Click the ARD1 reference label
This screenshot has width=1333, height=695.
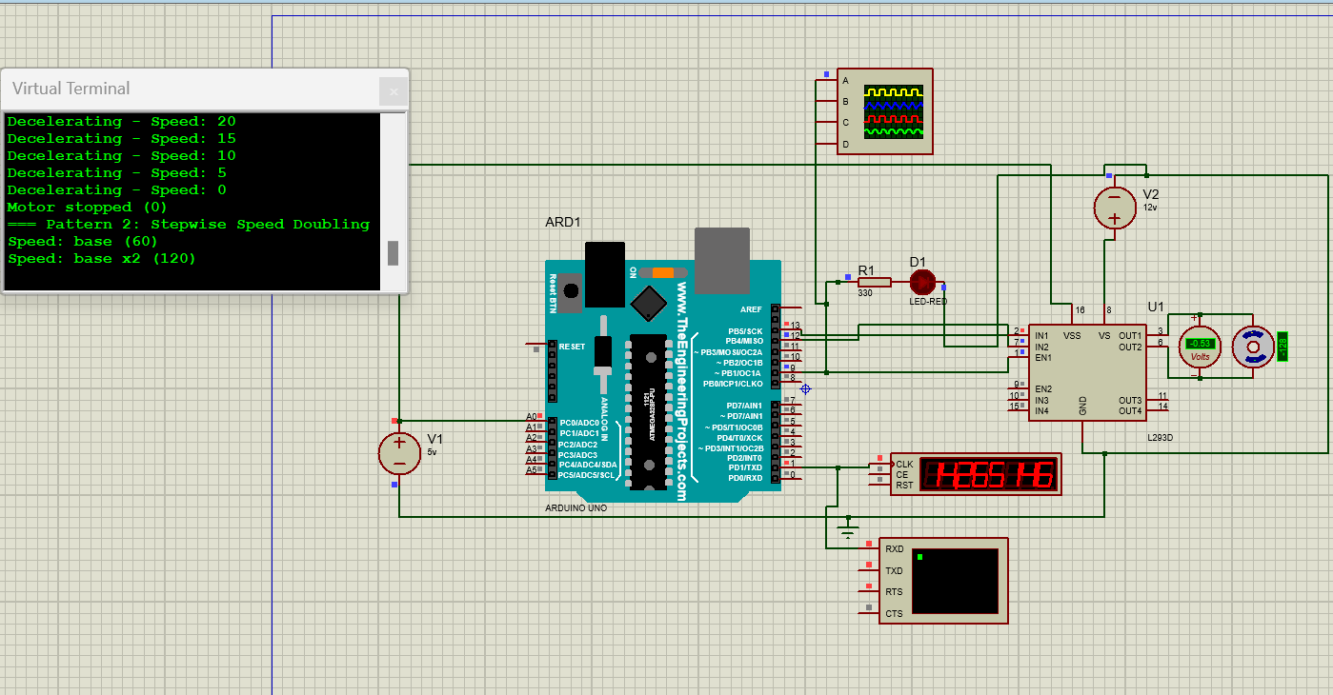click(563, 222)
